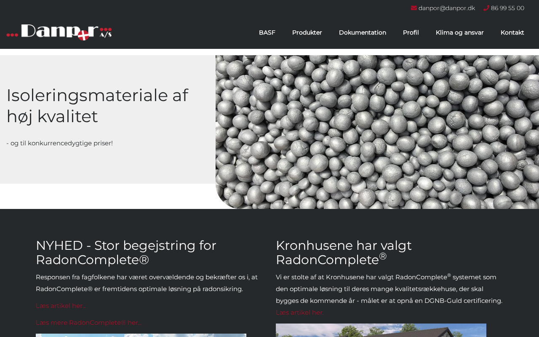The width and height of the screenshot is (539, 337).
Task: Email danpor@danpor.dk address link
Action: 447,8
